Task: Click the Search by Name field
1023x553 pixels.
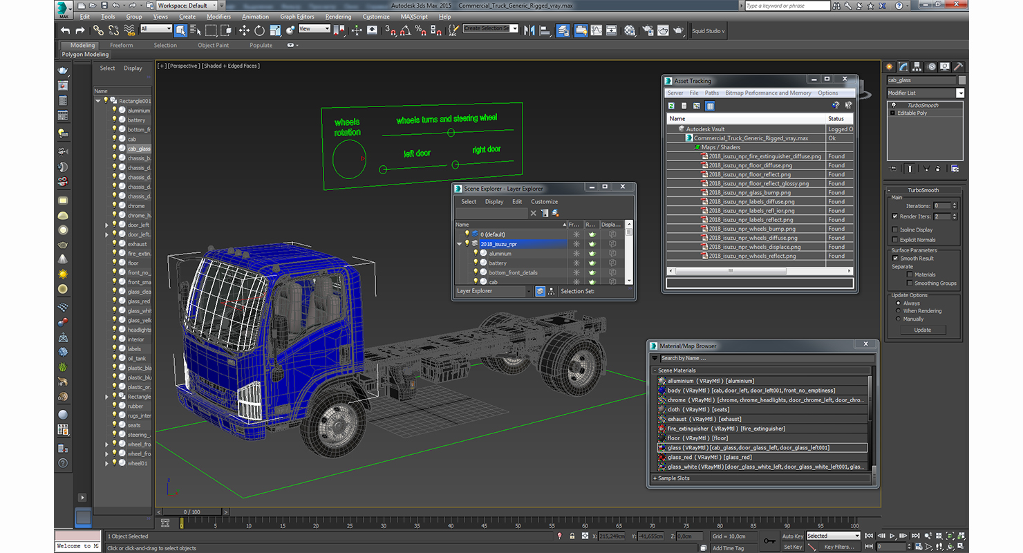Action: click(x=767, y=358)
